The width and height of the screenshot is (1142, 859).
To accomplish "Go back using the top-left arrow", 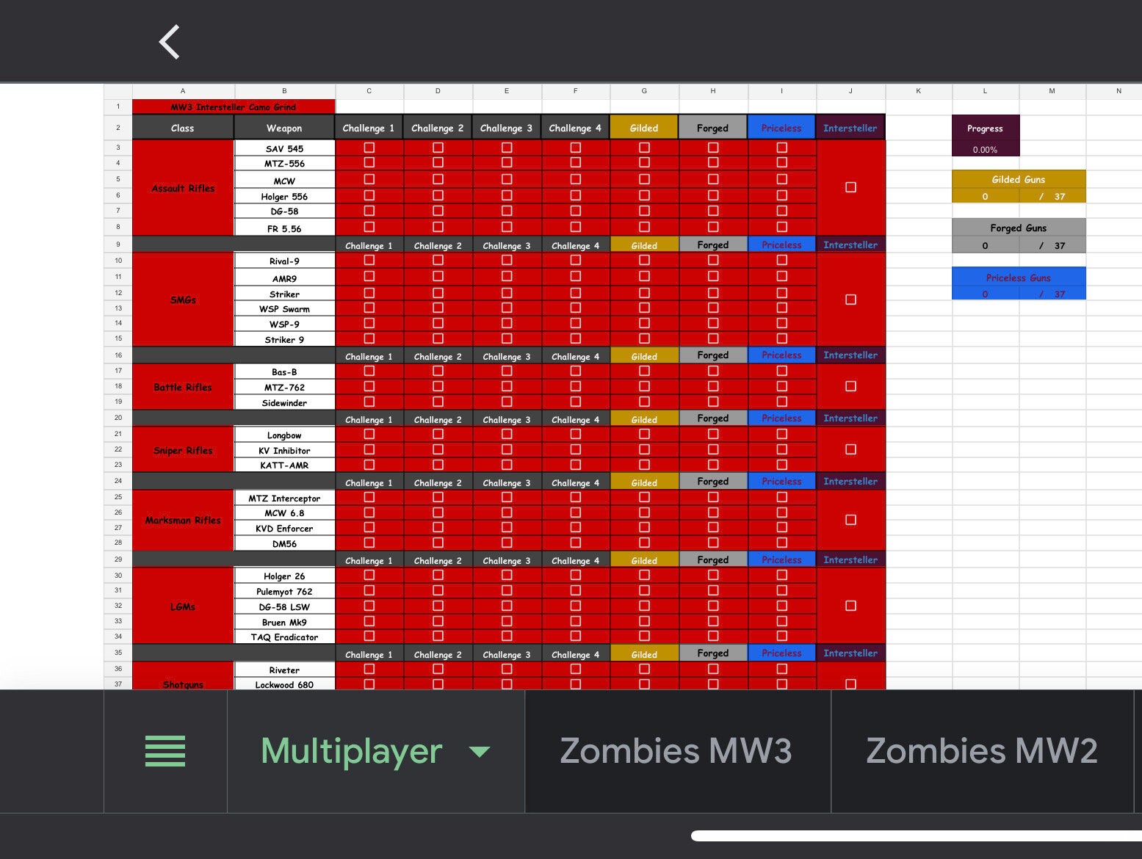I will (170, 42).
